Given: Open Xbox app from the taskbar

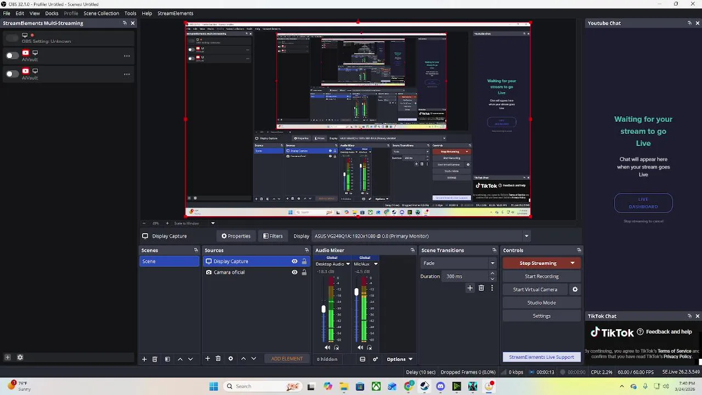Looking at the screenshot, I should click(x=376, y=387).
